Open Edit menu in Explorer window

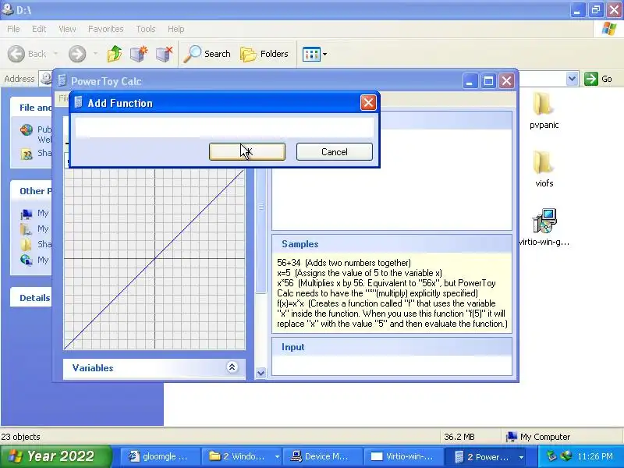39,29
